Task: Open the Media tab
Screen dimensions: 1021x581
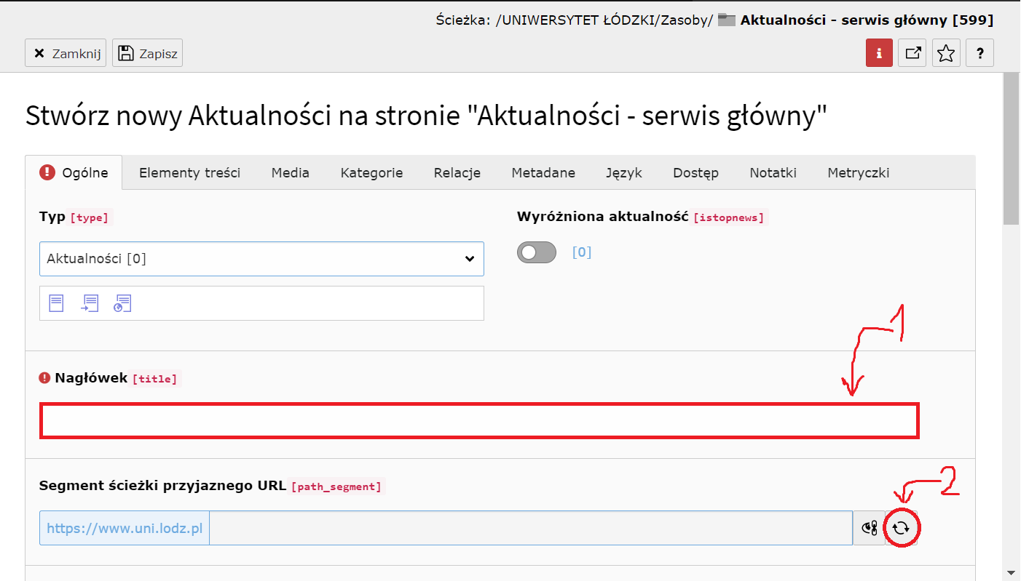Action: (x=290, y=173)
